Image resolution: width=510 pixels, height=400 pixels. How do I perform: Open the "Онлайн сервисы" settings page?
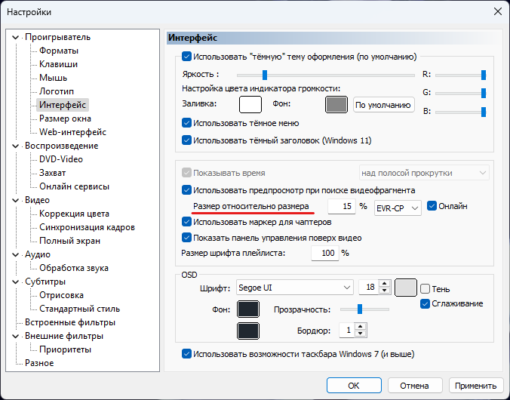click(x=74, y=186)
